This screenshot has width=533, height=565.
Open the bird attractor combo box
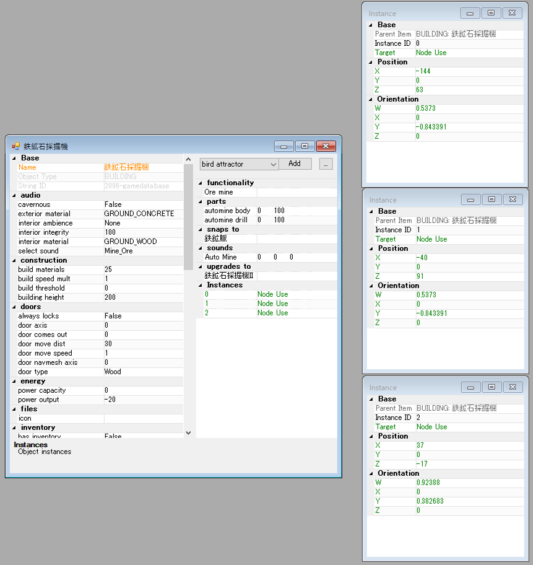[x=239, y=164]
